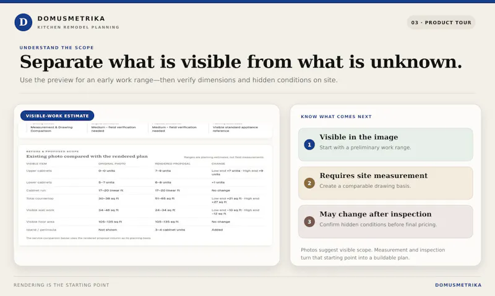Click No change in Cabinet run row
The image size is (495, 296).
click(221, 191)
